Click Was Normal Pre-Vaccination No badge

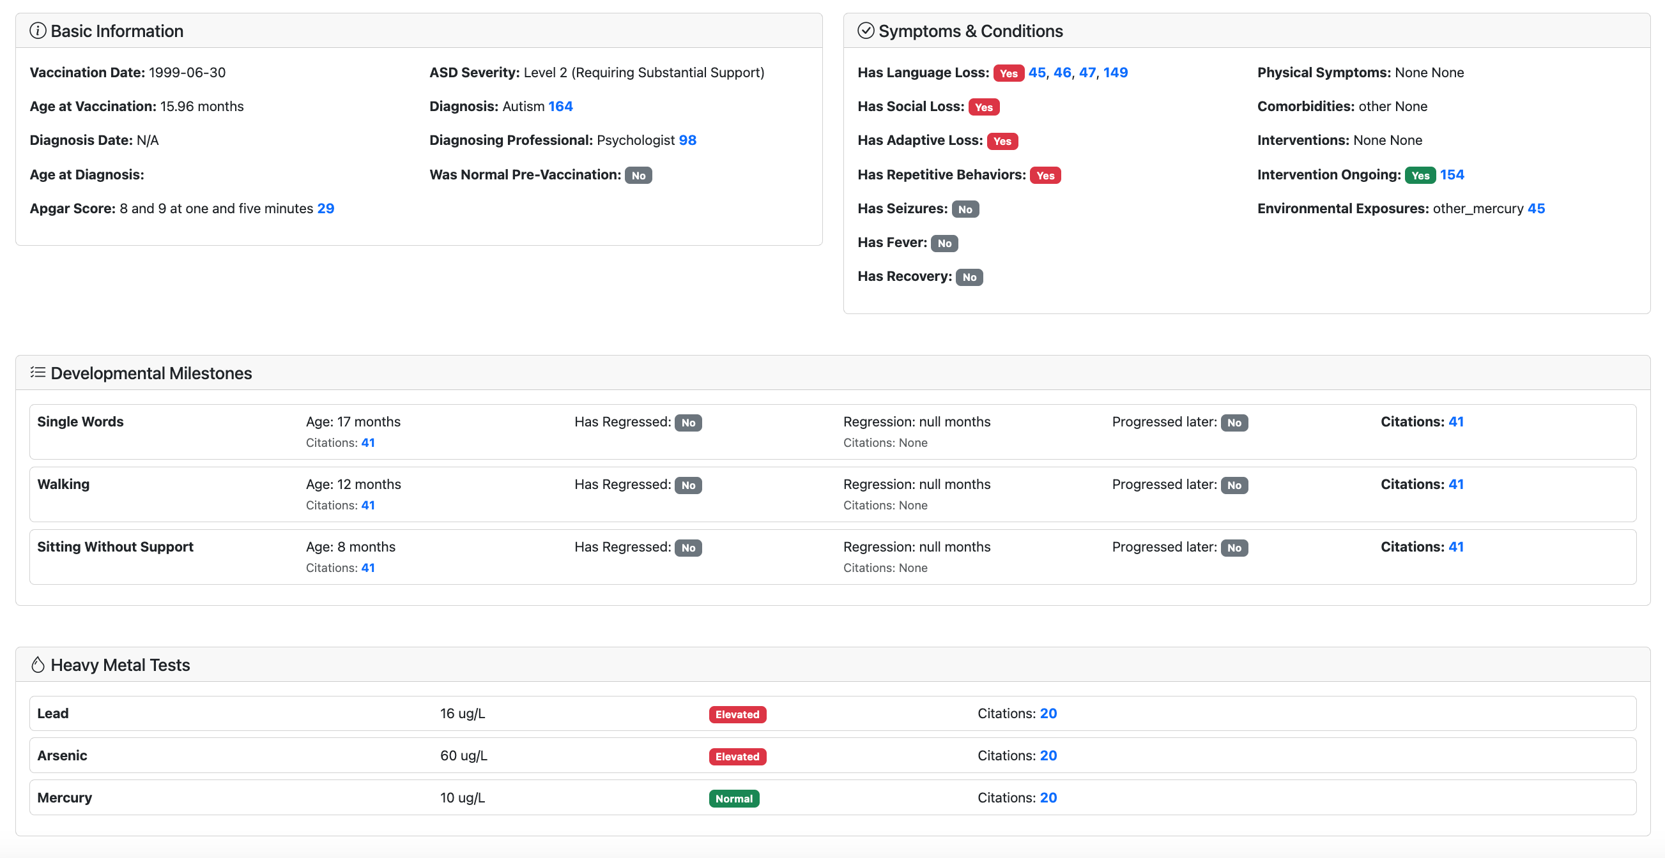638,175
